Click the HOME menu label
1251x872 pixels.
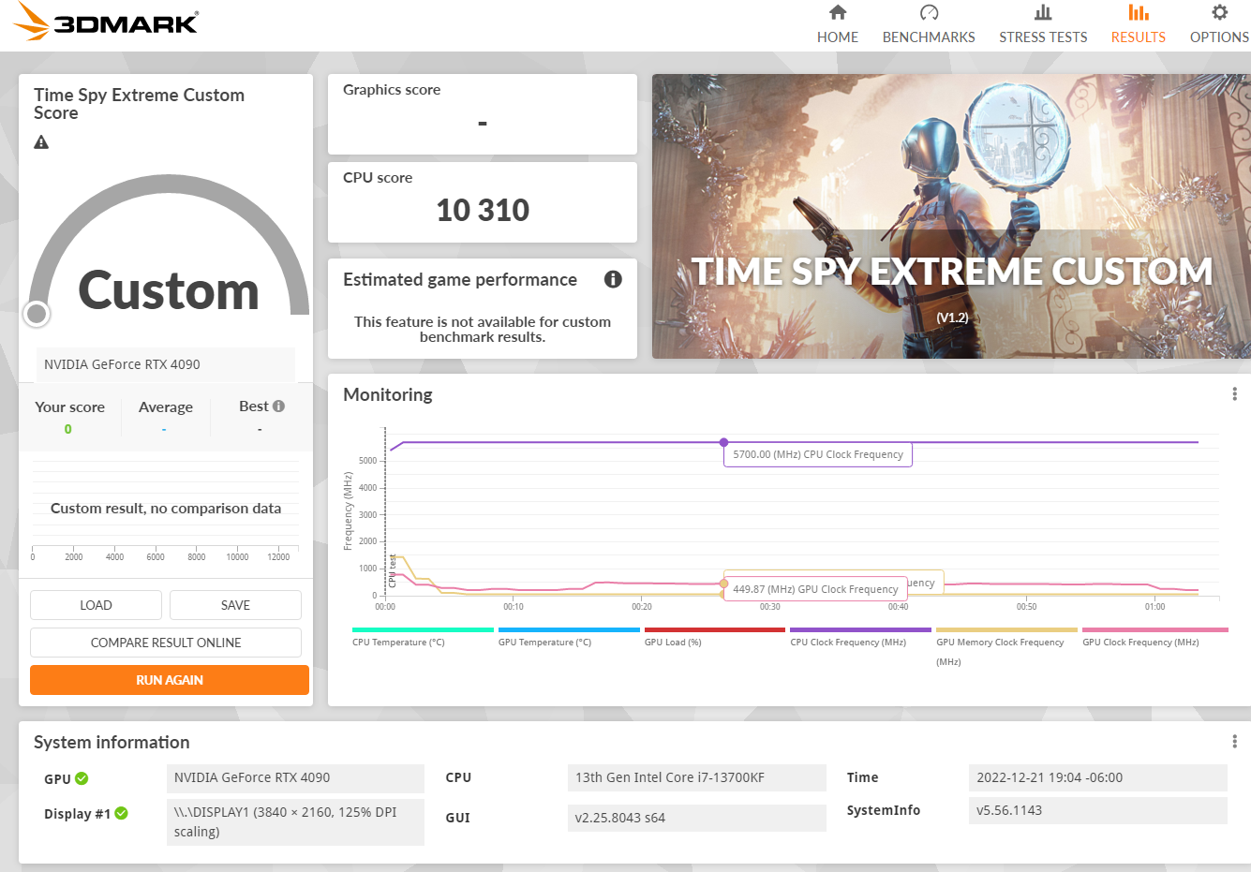838,37
